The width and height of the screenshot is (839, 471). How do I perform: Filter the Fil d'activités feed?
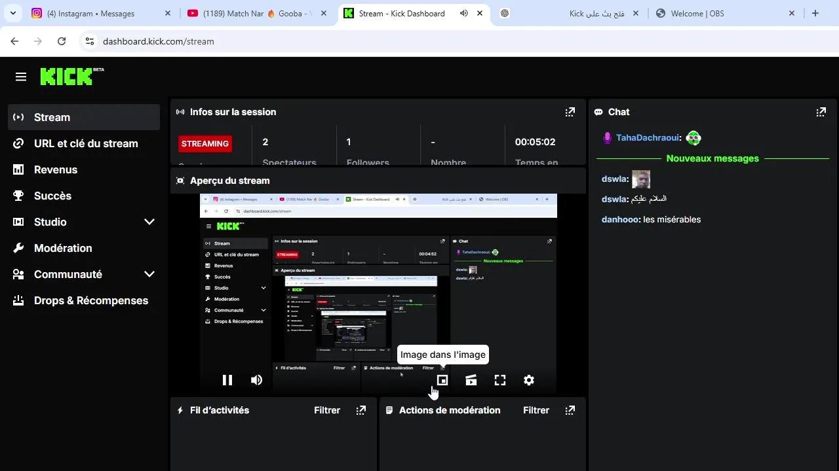point(327,410)
